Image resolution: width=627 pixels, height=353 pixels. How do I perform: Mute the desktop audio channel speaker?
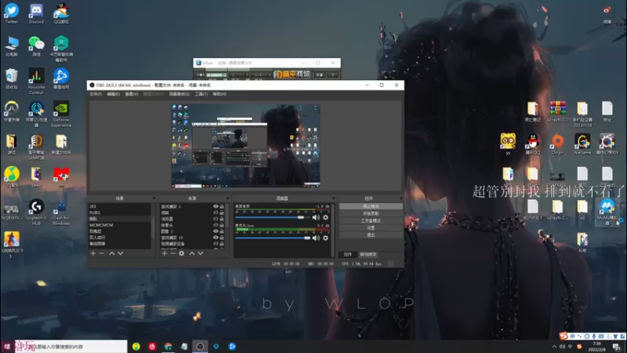click(316, 217)
